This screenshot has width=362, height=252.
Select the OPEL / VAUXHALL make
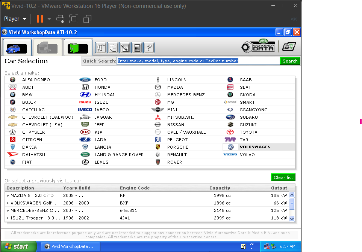[x=186, y=132]
